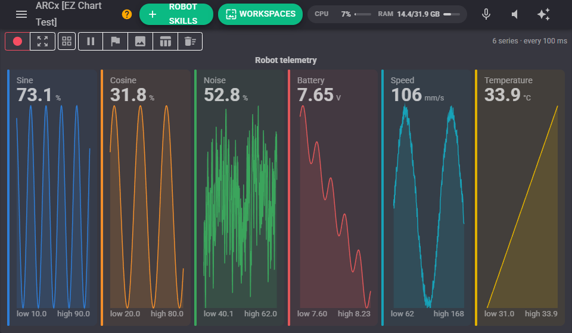Screen dimensions: 572x333
Task: Start recording with the red record button
Action: [17, 41]
